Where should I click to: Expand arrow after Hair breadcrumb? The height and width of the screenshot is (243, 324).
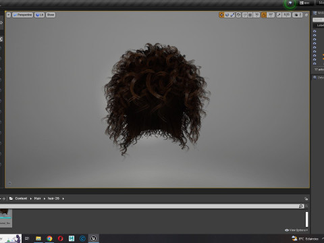point(45,198)
